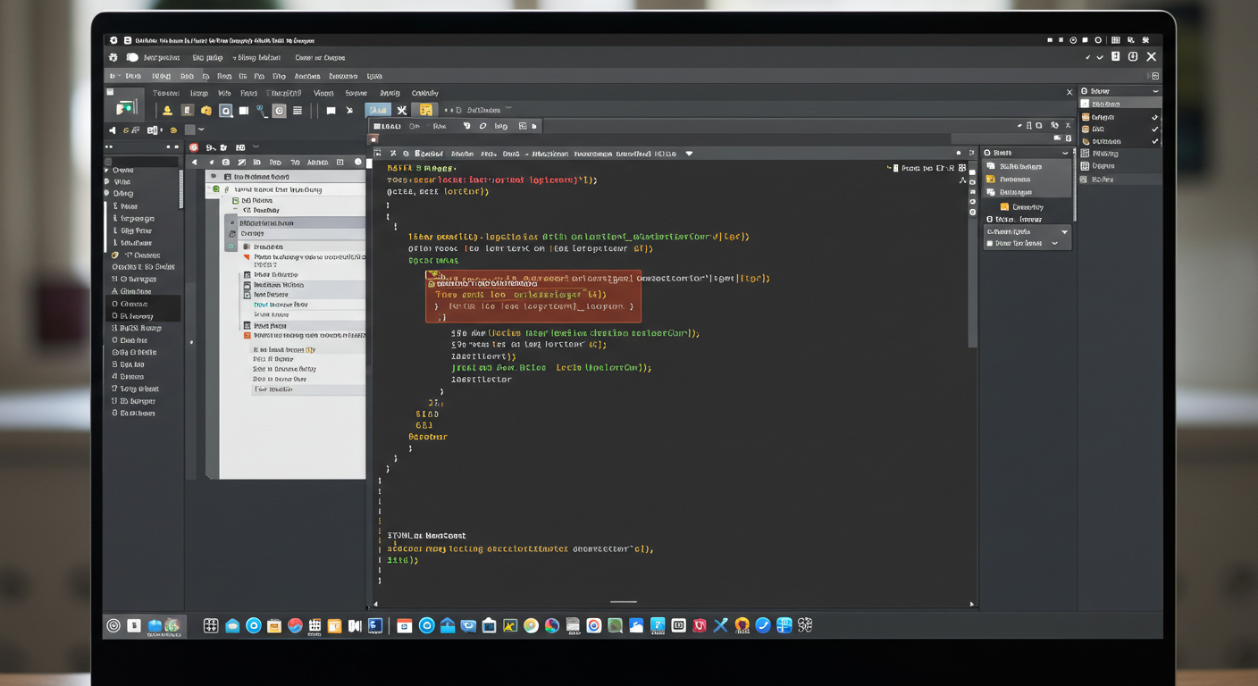1258x686 pixels.
Task: Click the round clock icon in top-right header
Action: (1133, 56)
